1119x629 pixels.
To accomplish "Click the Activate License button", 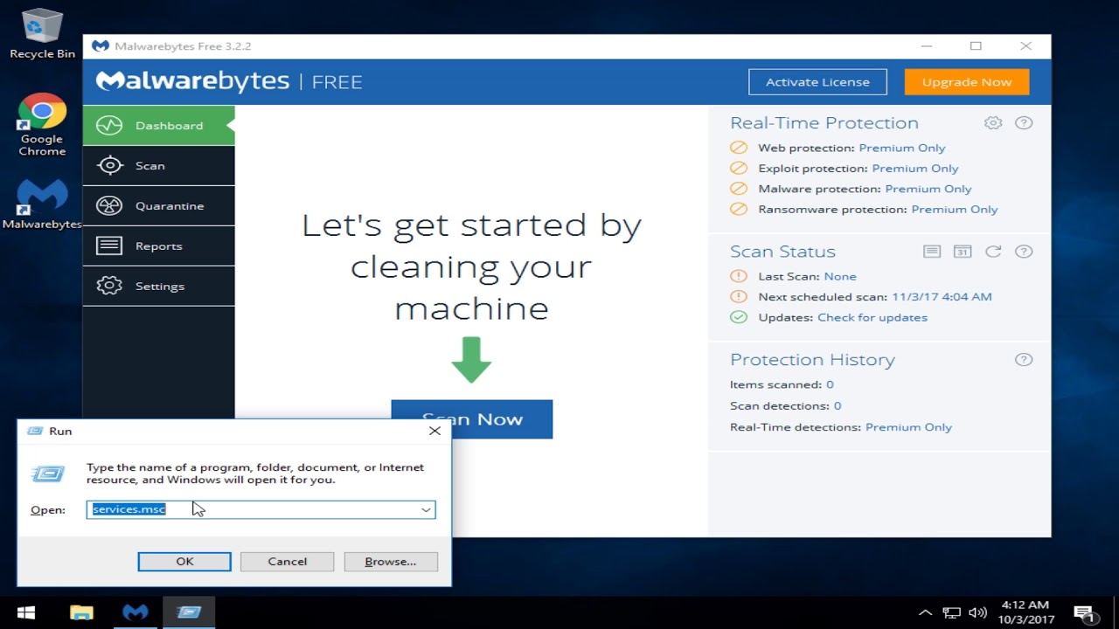I will [x=817, y=82].
